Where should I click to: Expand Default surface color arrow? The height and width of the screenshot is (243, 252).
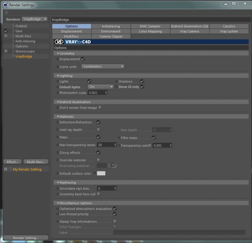[x=94, y=173]
